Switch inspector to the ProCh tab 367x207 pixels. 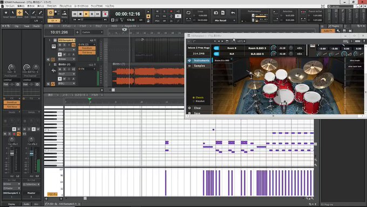(x=36, y=26)
